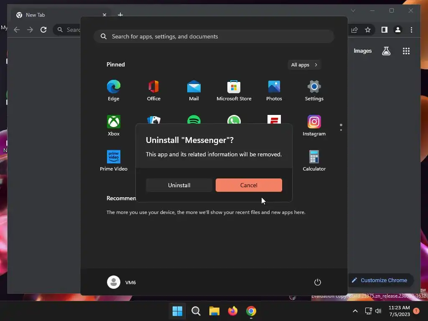Open Search Labs flask icon

pyautogui.click(x=386, y=51)
